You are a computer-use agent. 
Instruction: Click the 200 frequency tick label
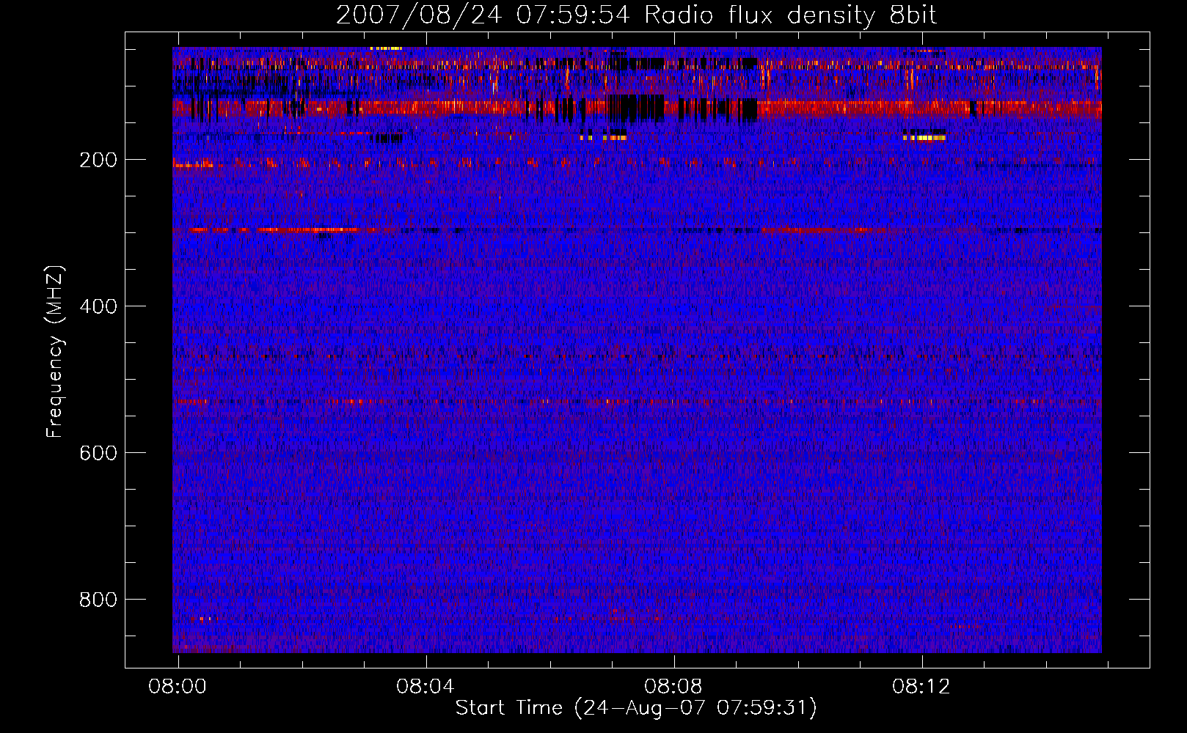point(98,160)
